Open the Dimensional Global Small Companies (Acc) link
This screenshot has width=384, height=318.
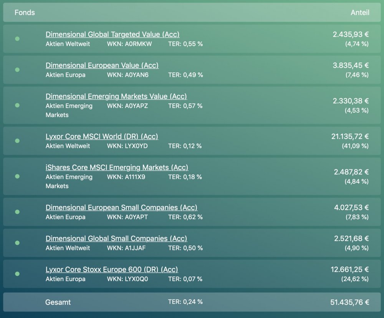coord(116,238)
